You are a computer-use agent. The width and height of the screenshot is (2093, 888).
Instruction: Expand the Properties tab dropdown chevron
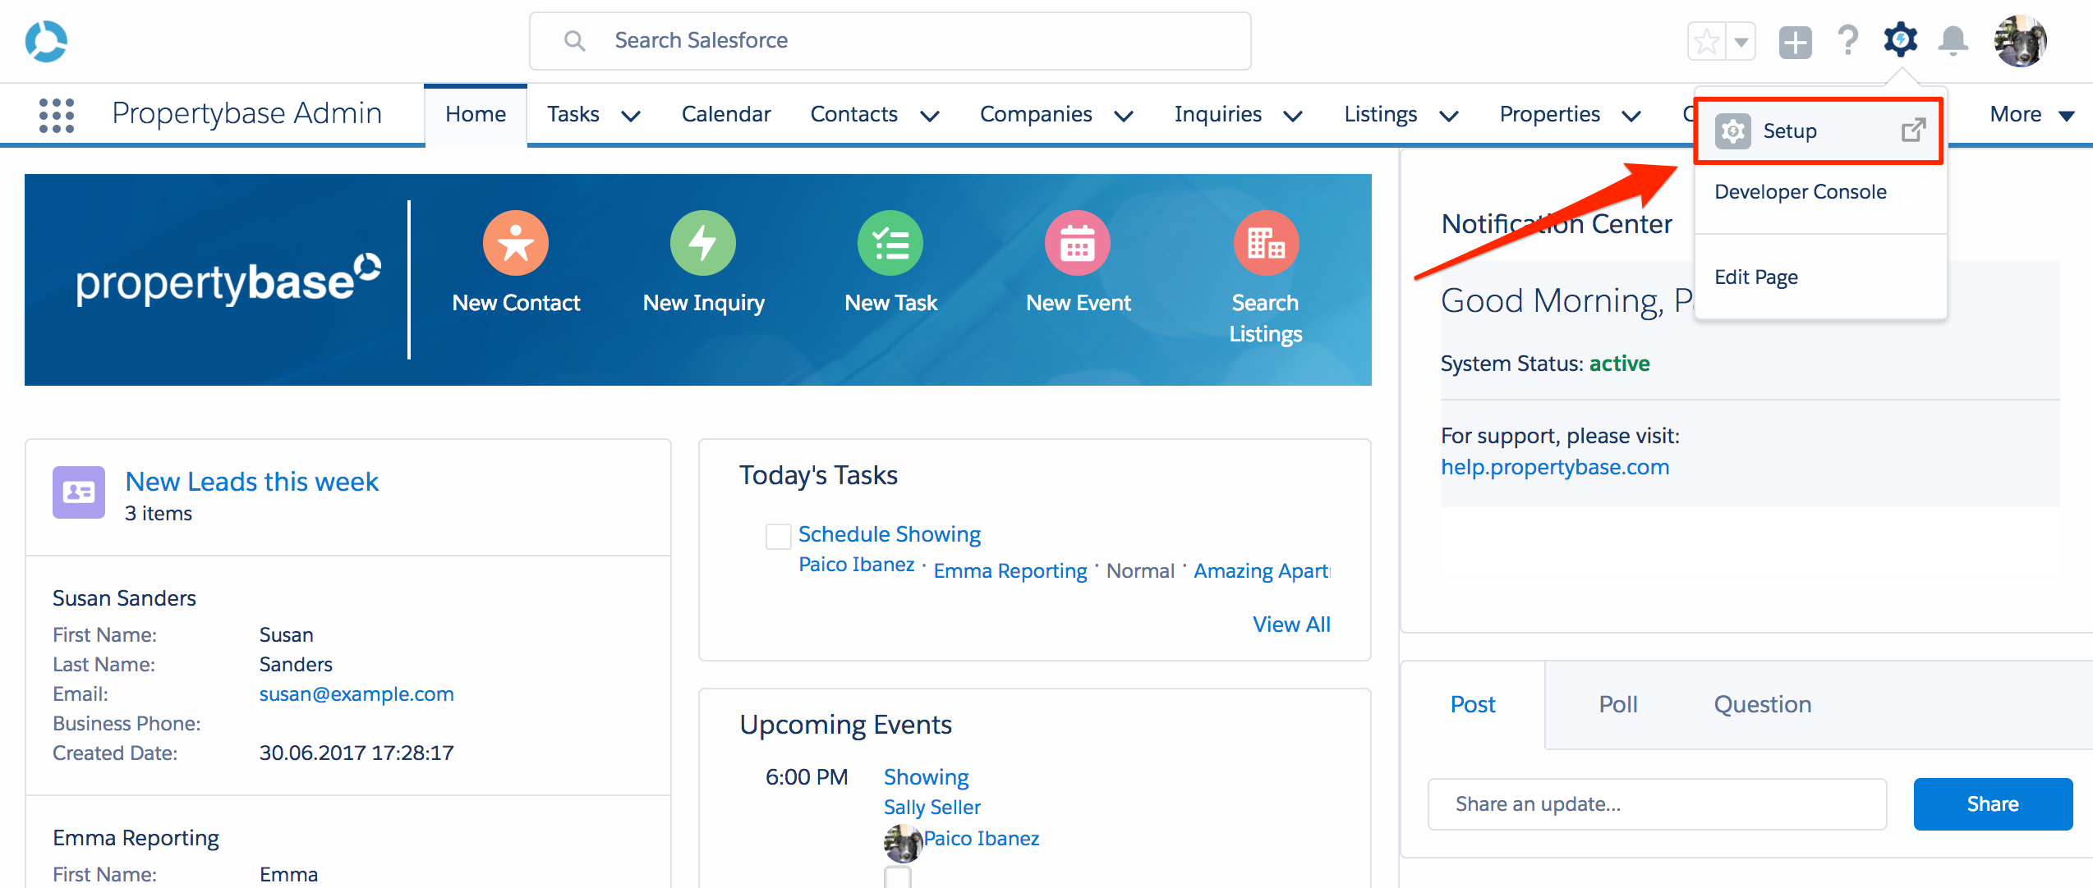[1631, 116]
